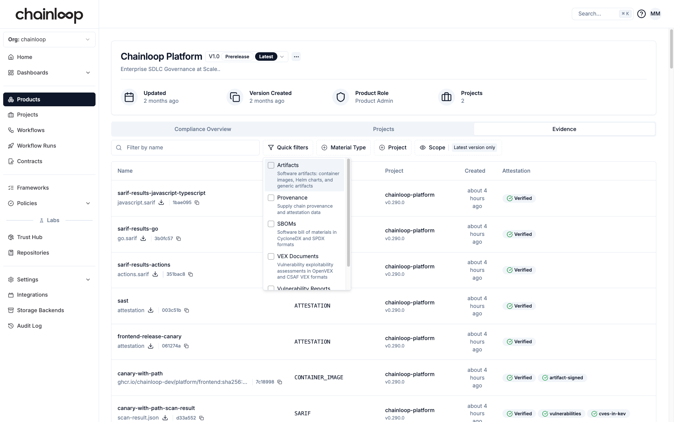
Task: Open the go.sarif link
Action: 127,238
